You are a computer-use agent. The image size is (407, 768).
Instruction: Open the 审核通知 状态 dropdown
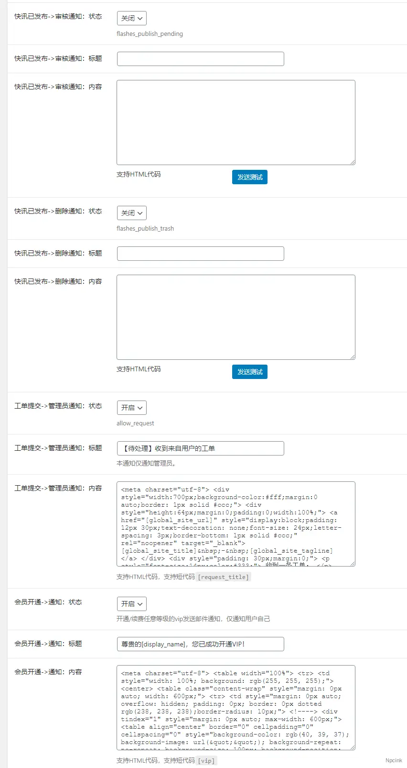(x=131, y=18)
